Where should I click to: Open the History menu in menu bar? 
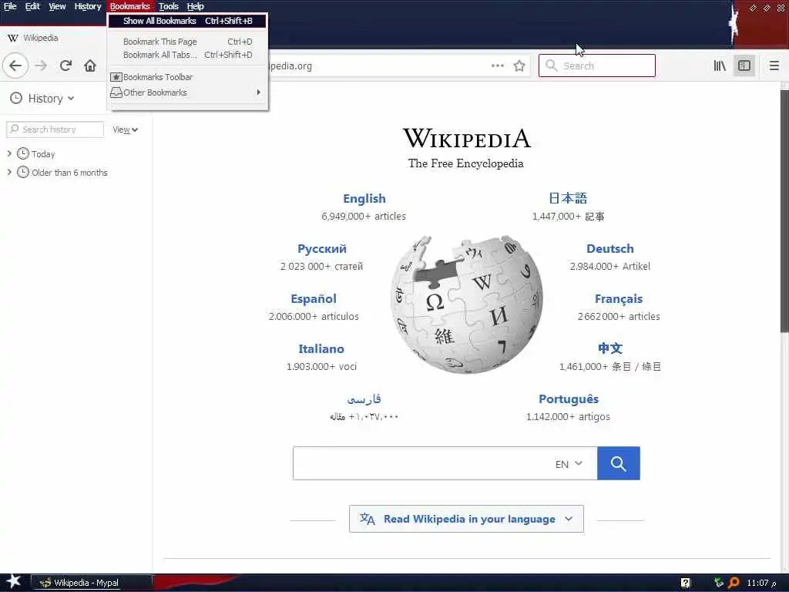(x=88, y=6)
